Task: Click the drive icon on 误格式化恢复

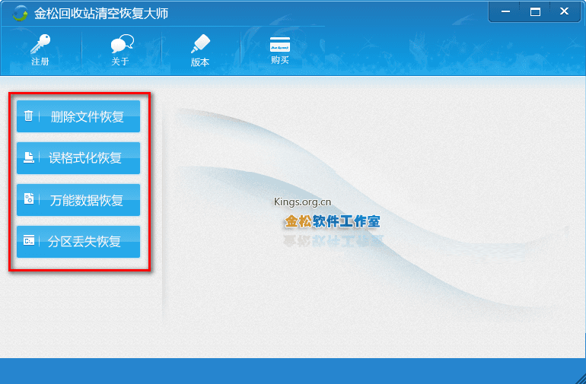Action: tap(29, 157)
